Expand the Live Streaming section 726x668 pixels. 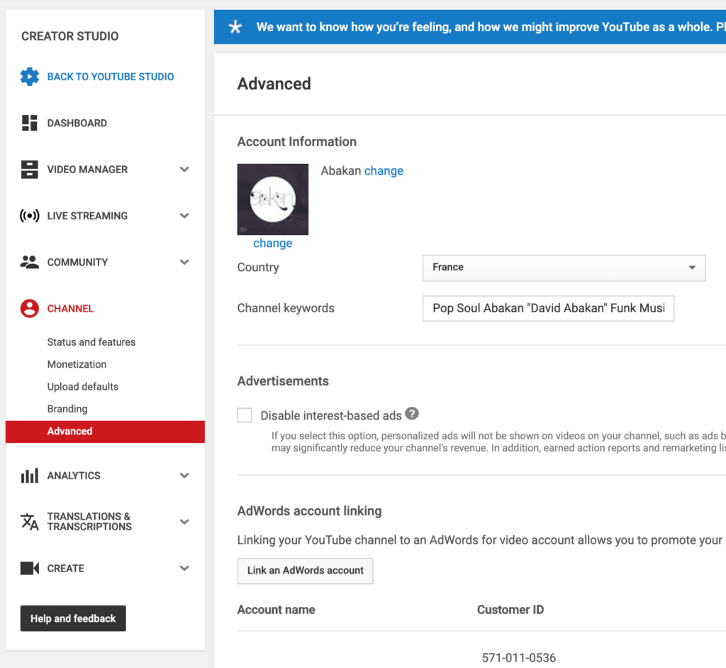tap(184, 216)
